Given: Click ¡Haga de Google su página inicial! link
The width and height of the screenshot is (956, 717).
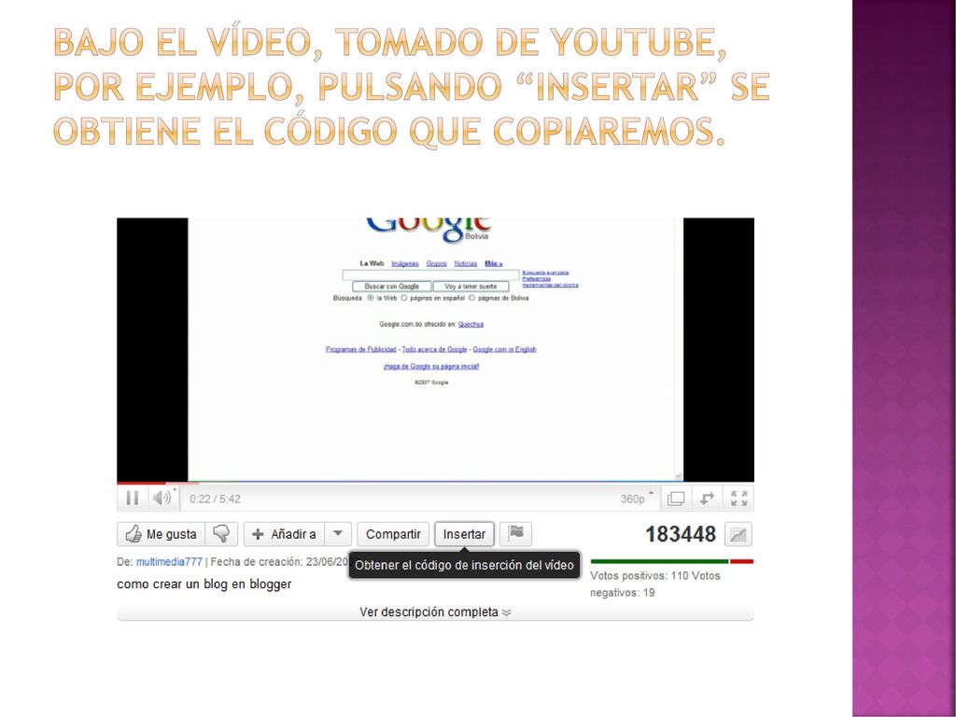Looking at the screenshot, I should click(x=431, y=366).
